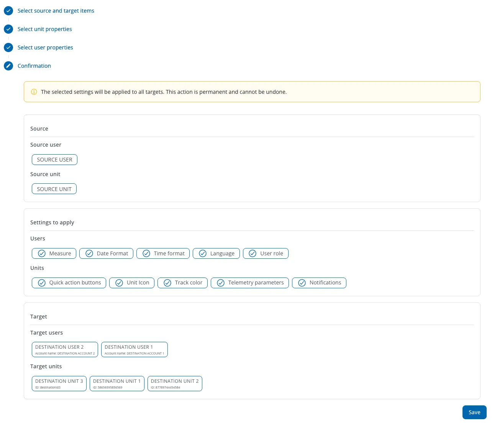The image size is (492, 423).
Task: Toggle the Telemetry parameters chip
Action: coord(250,283)
